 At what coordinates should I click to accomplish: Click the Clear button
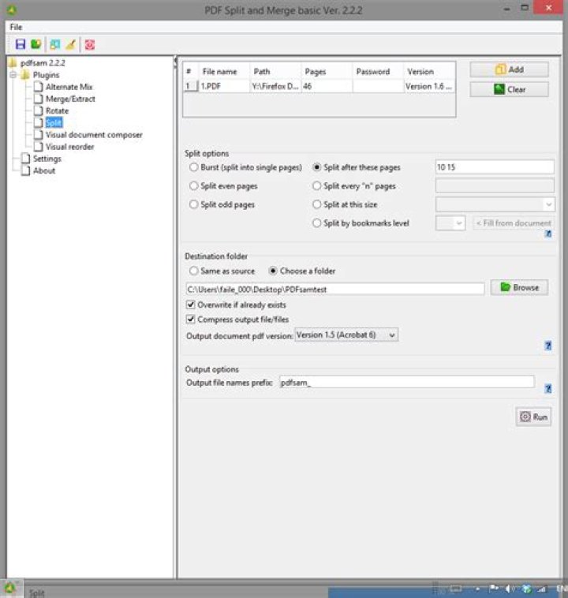point(509,90)
